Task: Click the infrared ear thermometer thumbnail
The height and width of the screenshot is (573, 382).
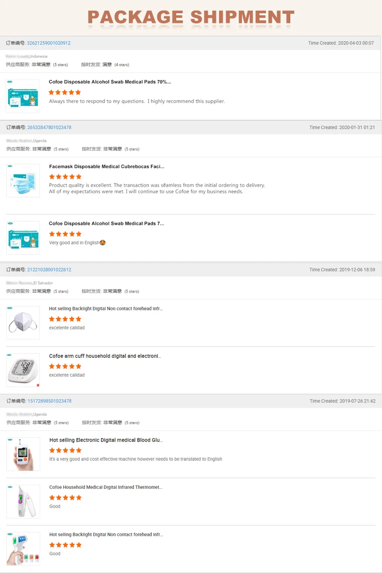Action: click(23, 502)
